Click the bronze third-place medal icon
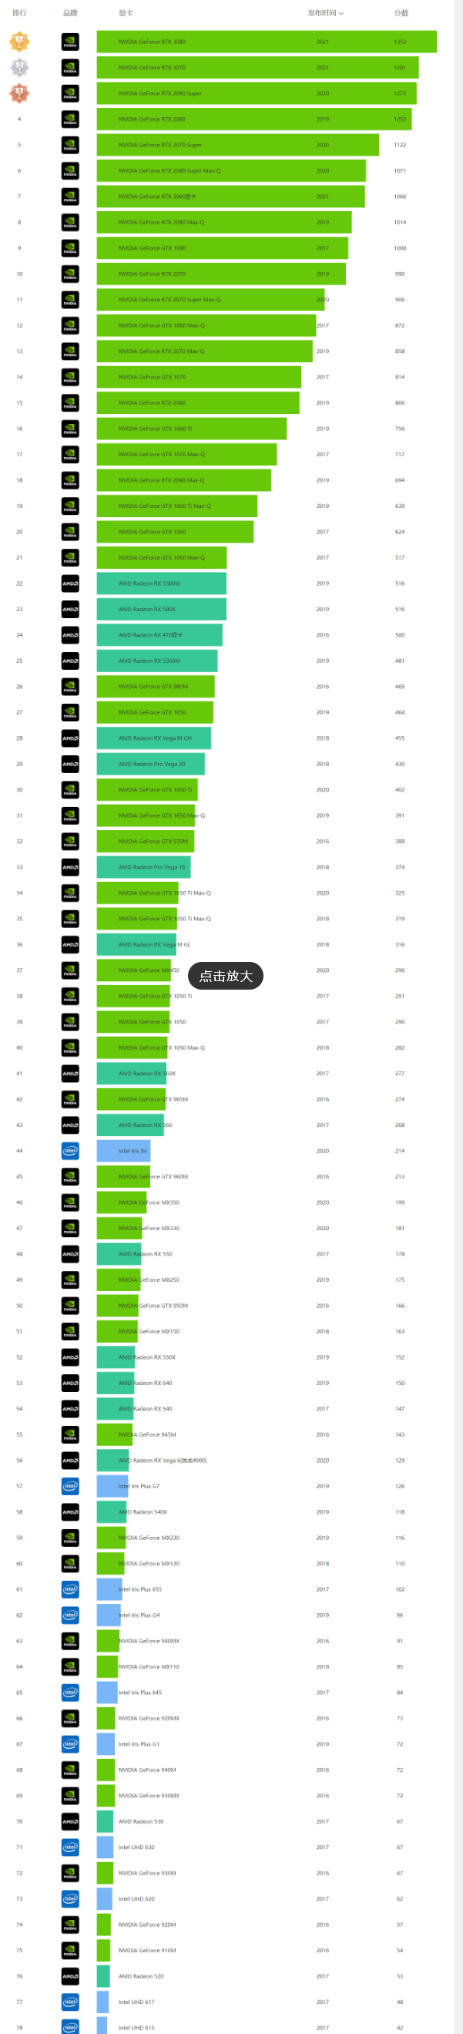 pos(19,93)
